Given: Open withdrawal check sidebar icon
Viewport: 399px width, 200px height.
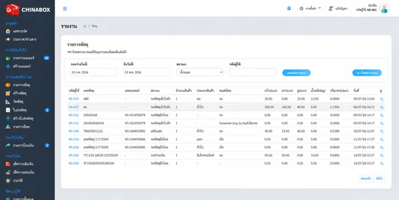Looking at the screenshot, I should pos(8,172).
